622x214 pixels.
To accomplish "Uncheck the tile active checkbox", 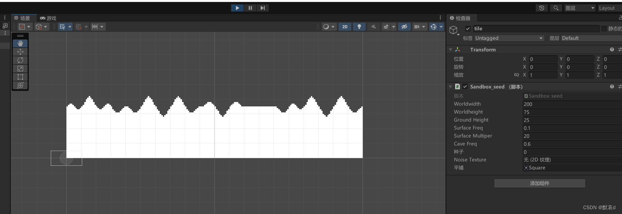I will [x=468, y=29].
